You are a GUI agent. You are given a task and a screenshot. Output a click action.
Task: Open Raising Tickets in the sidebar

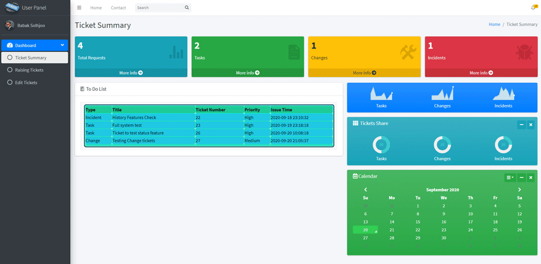[29, 70]
